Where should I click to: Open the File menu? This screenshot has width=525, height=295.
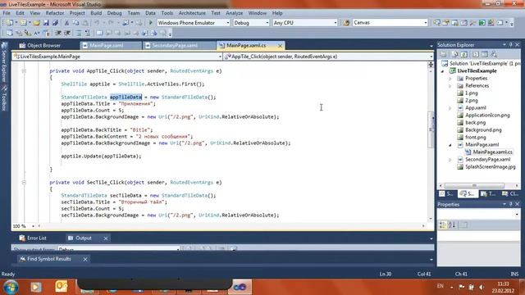7,13
